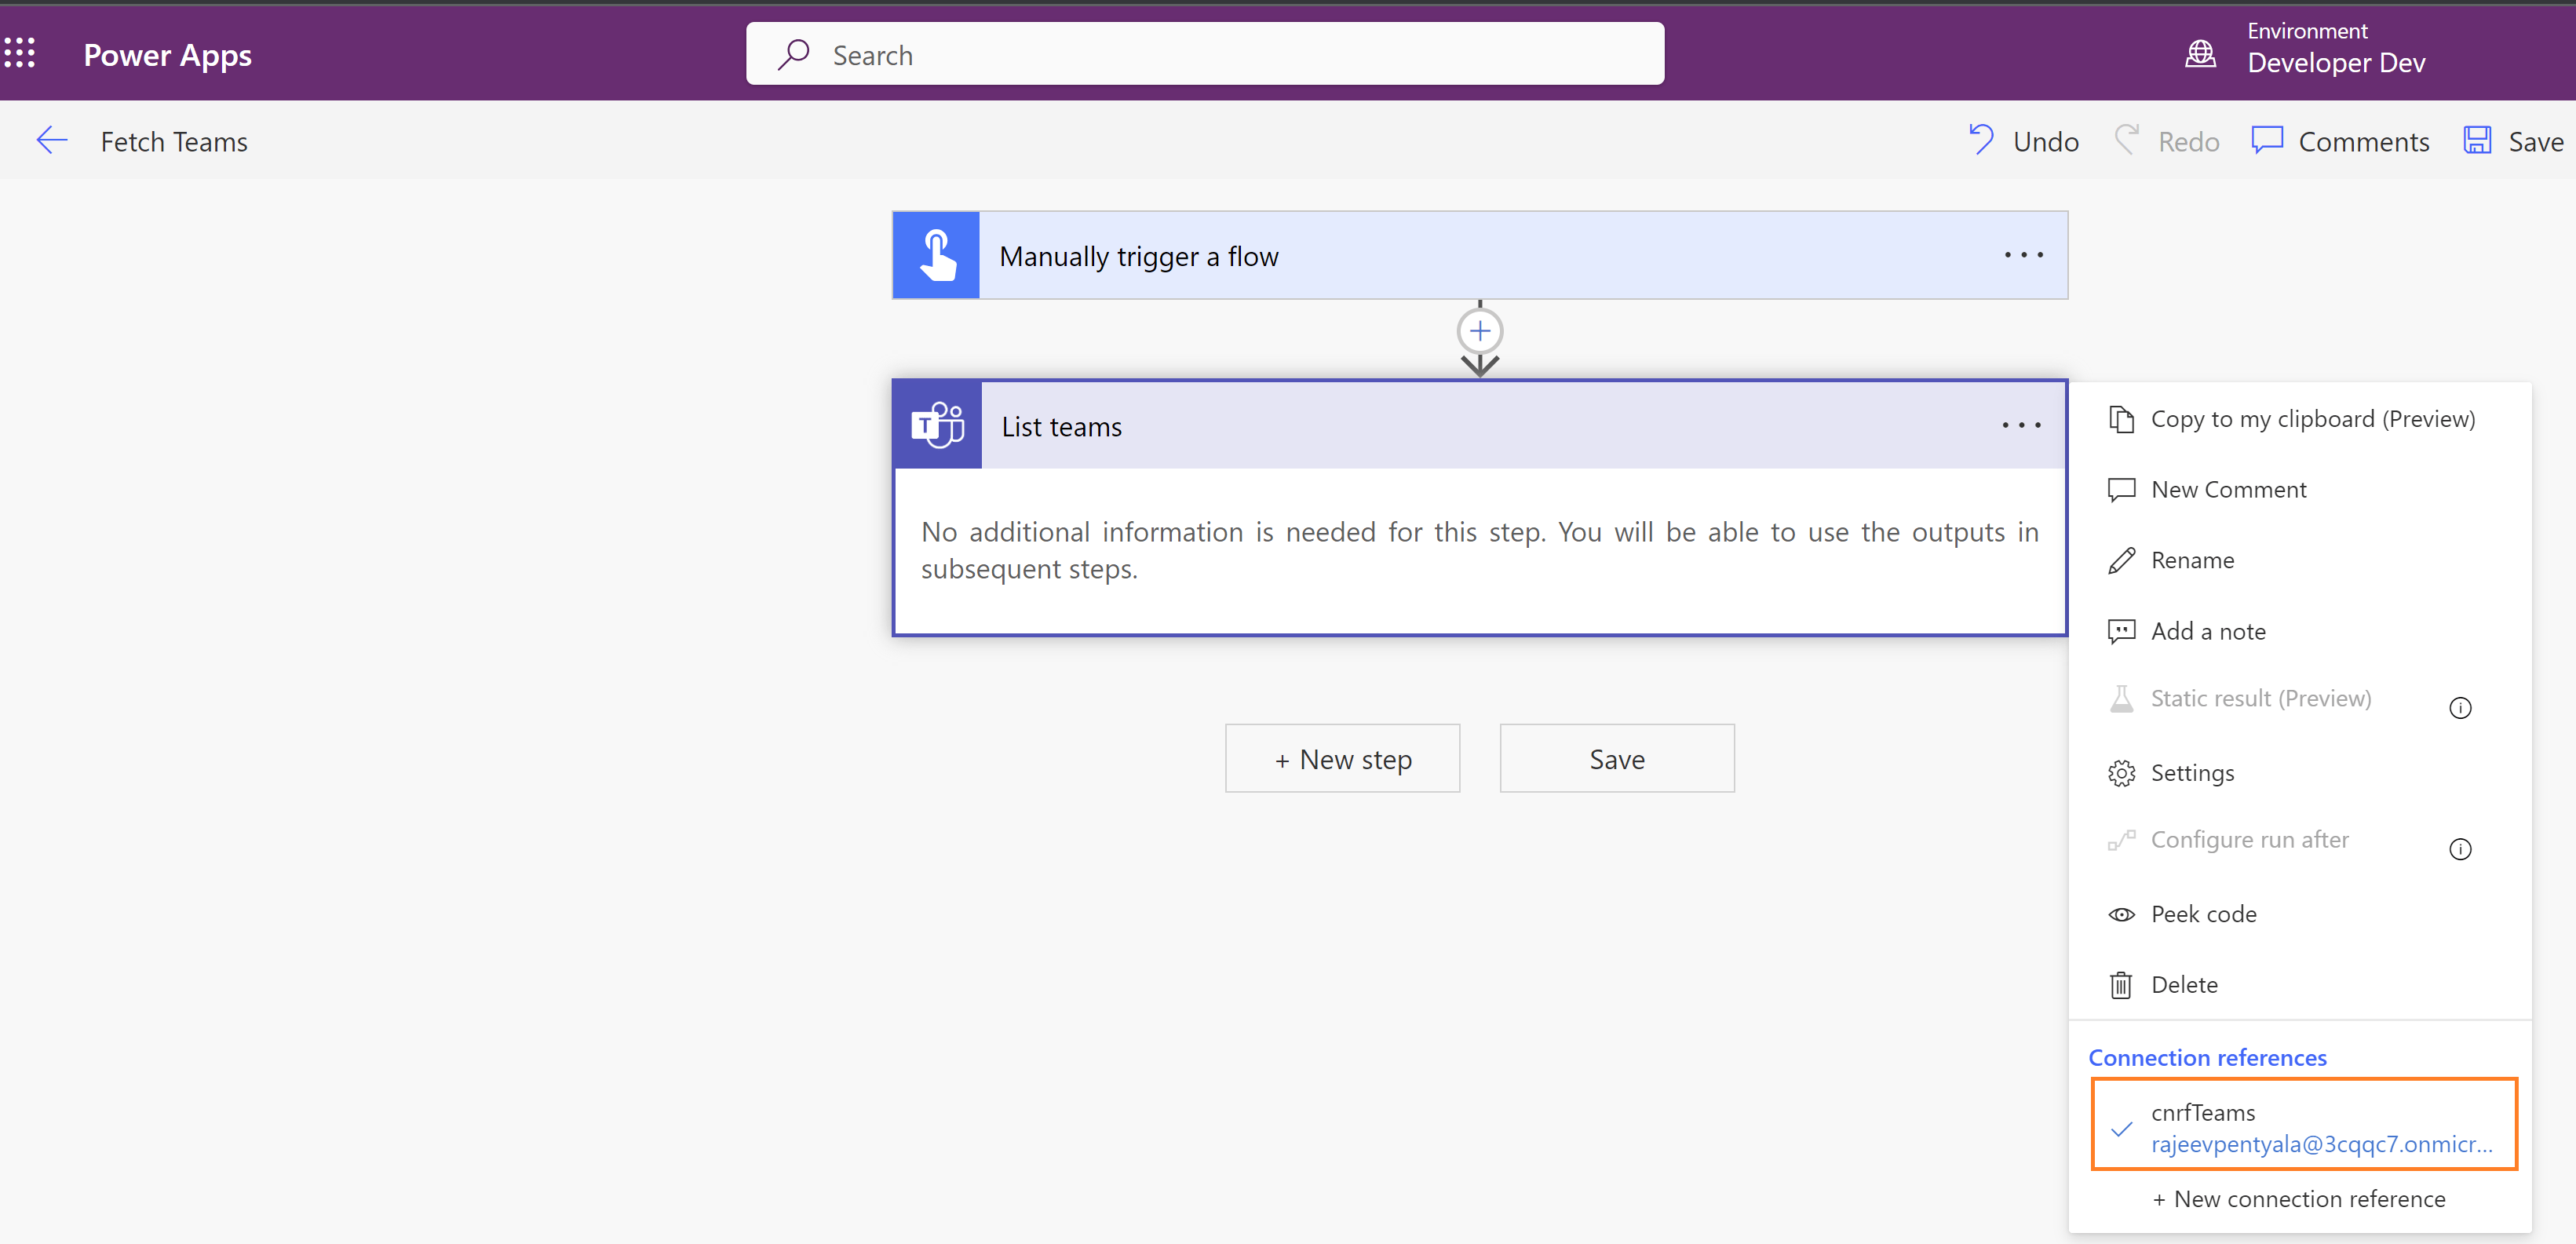Screen dimensions: 2576x1244
Task: Insert a step with the plus circle
Action: tap(1480, 331)
